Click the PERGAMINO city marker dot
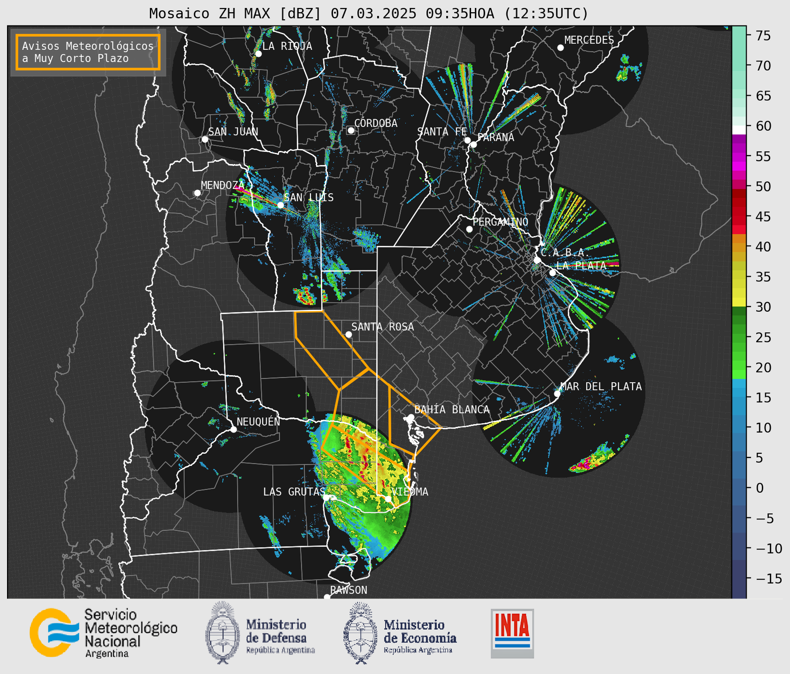This screenshot has height=674, width=790. pos(469,229)
